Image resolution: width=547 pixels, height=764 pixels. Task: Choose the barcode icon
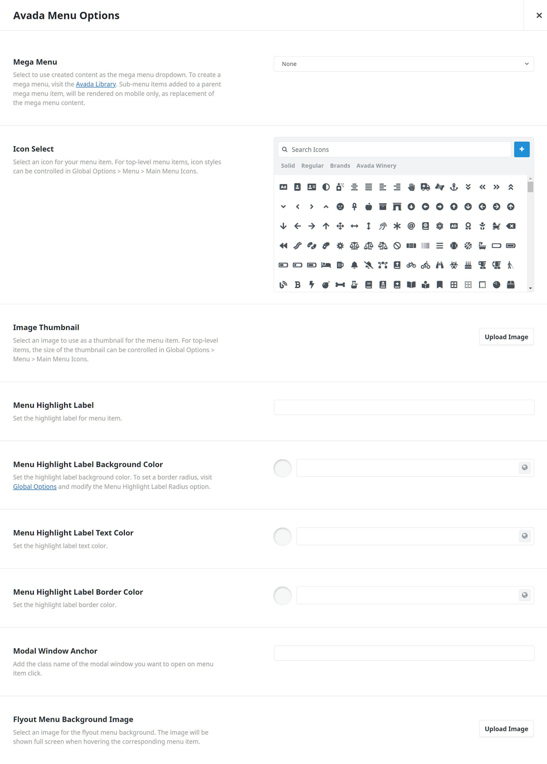(x=426, y=246)
